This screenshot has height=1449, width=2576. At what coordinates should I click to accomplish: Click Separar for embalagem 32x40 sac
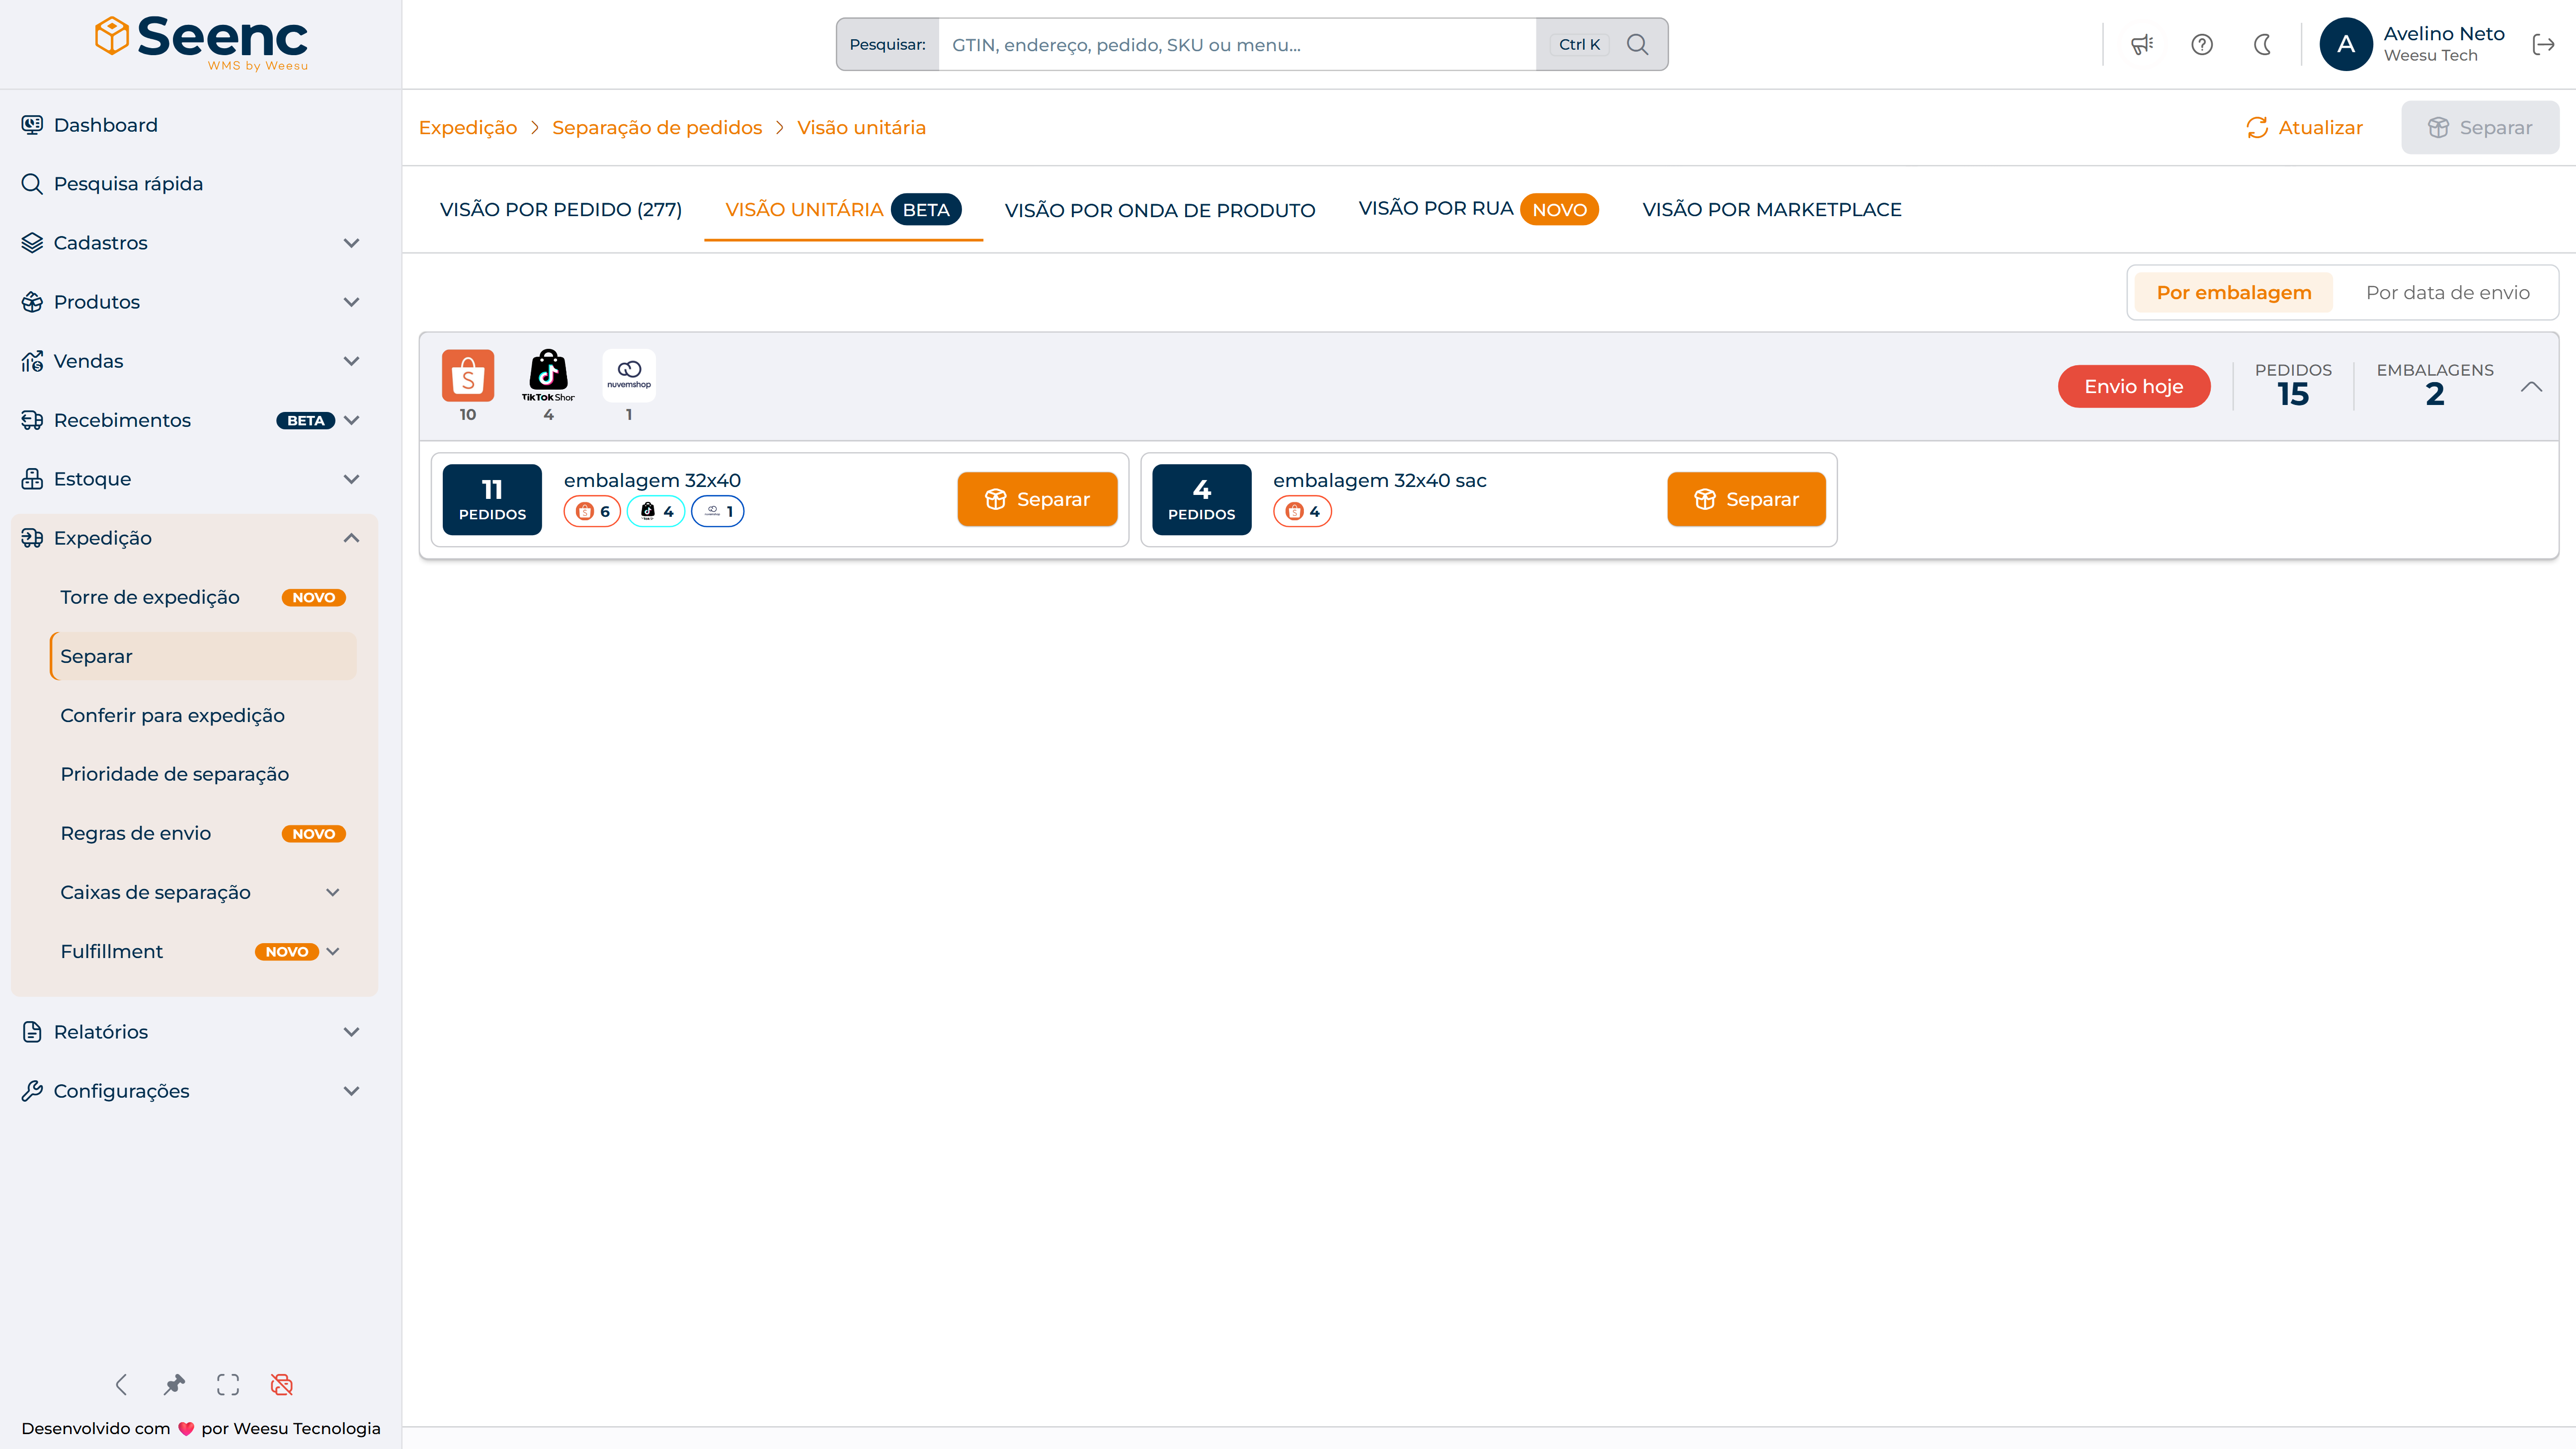(x=1746, y=499)
